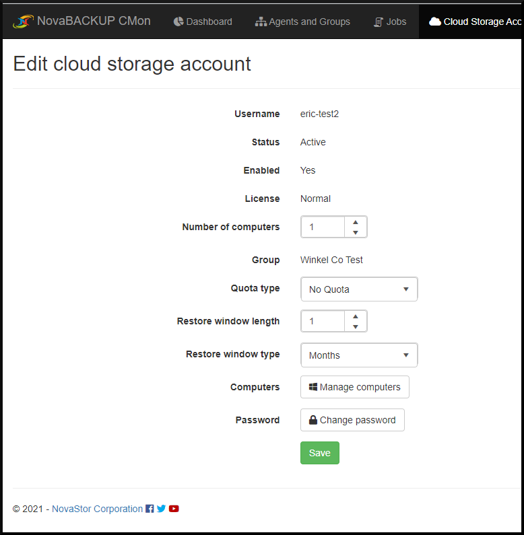
Task: Click the NovaBACKUP swirl logo icon
Action: pos(23,22)
